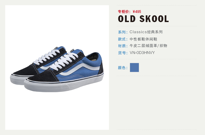The height and width of the screenshot is (135, 205).
Task: Click the 货号 label
Action: tap(123, 53)
